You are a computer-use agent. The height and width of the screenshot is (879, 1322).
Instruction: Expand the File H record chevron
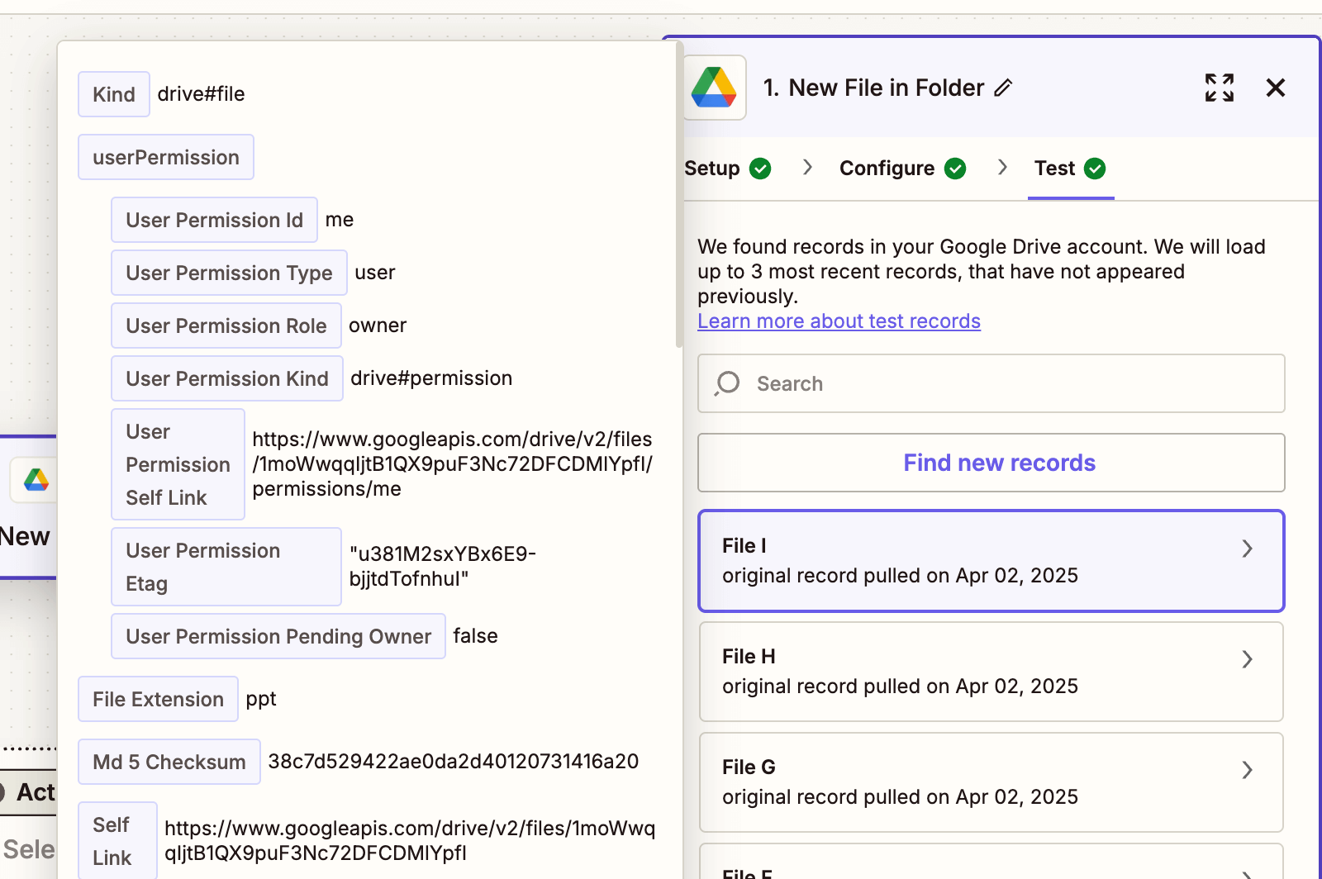[1248, 658]
